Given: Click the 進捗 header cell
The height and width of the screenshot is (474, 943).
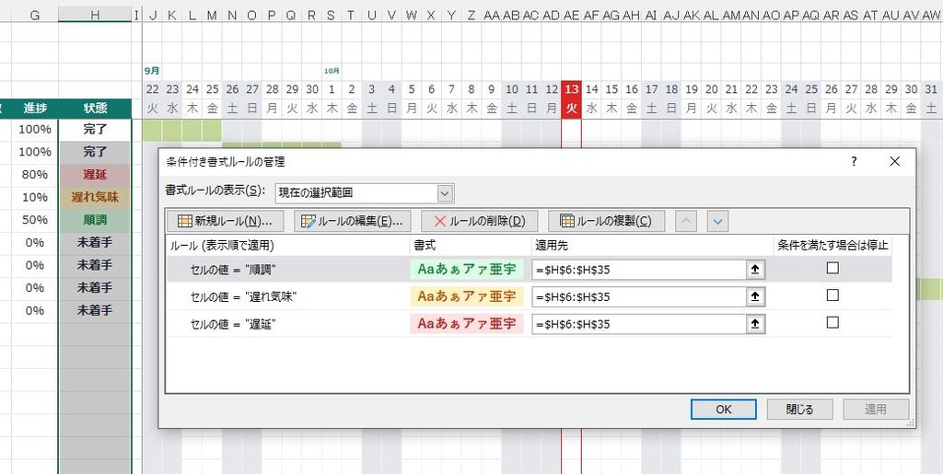Looking at the screenshot, I should 35,109.
